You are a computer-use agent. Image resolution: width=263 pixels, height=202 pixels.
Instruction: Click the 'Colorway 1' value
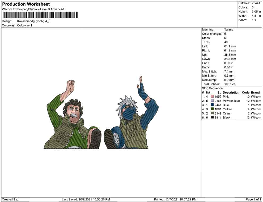pos(24,25)
